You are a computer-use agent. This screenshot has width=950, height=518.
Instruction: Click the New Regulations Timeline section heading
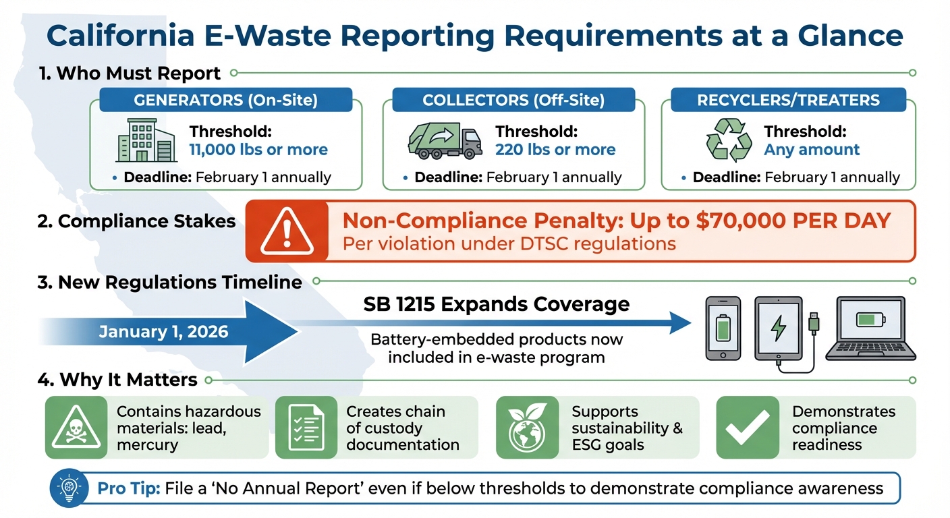(169, 283)
